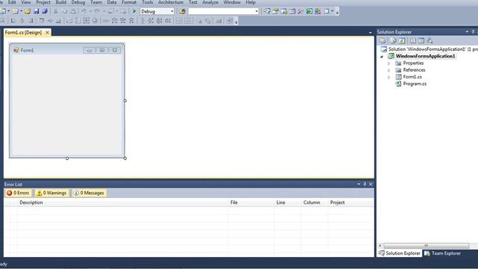Click the Cut scissors icon

coord(55,12)
